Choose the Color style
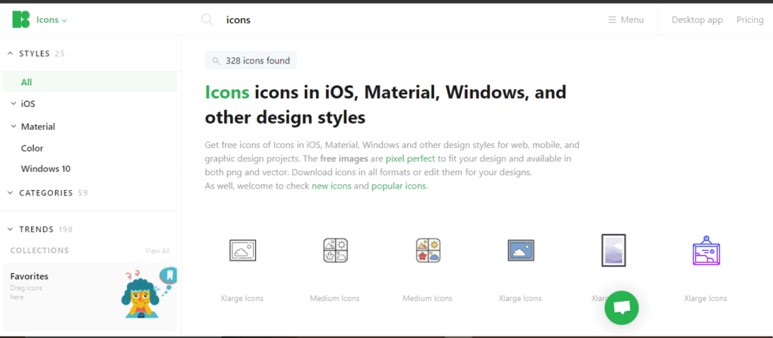The image size is (773, 338). click(32, 149)
